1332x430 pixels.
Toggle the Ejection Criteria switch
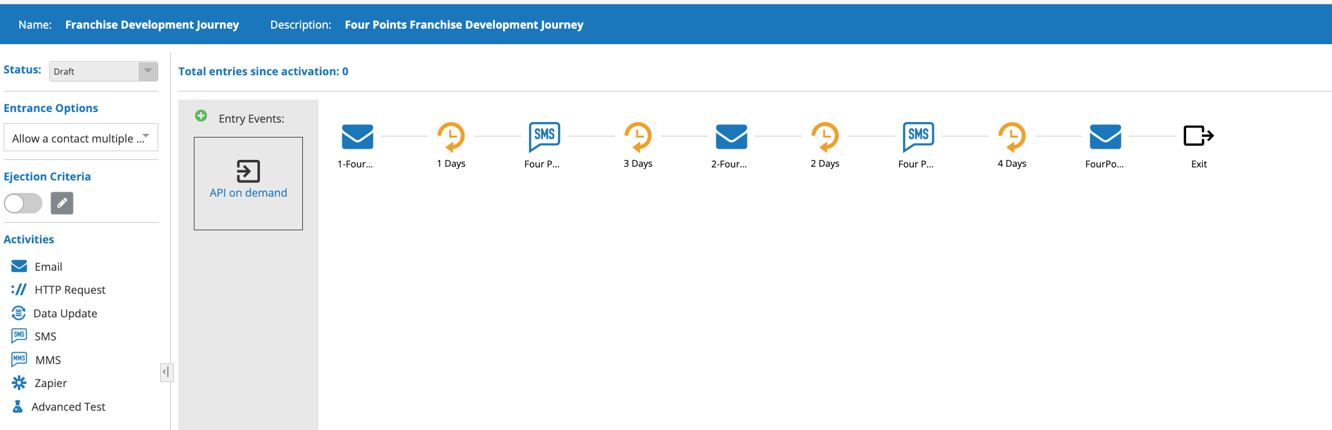click(x=23, y=203)
